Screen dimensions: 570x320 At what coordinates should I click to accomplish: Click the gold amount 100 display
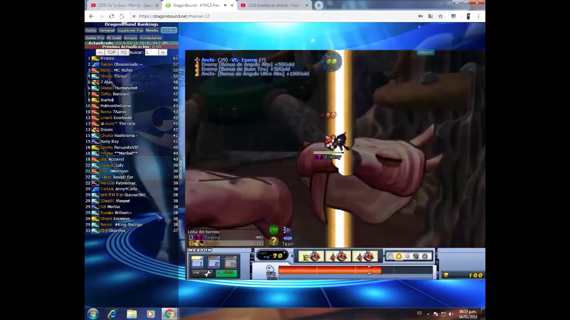tap(463, 275)
